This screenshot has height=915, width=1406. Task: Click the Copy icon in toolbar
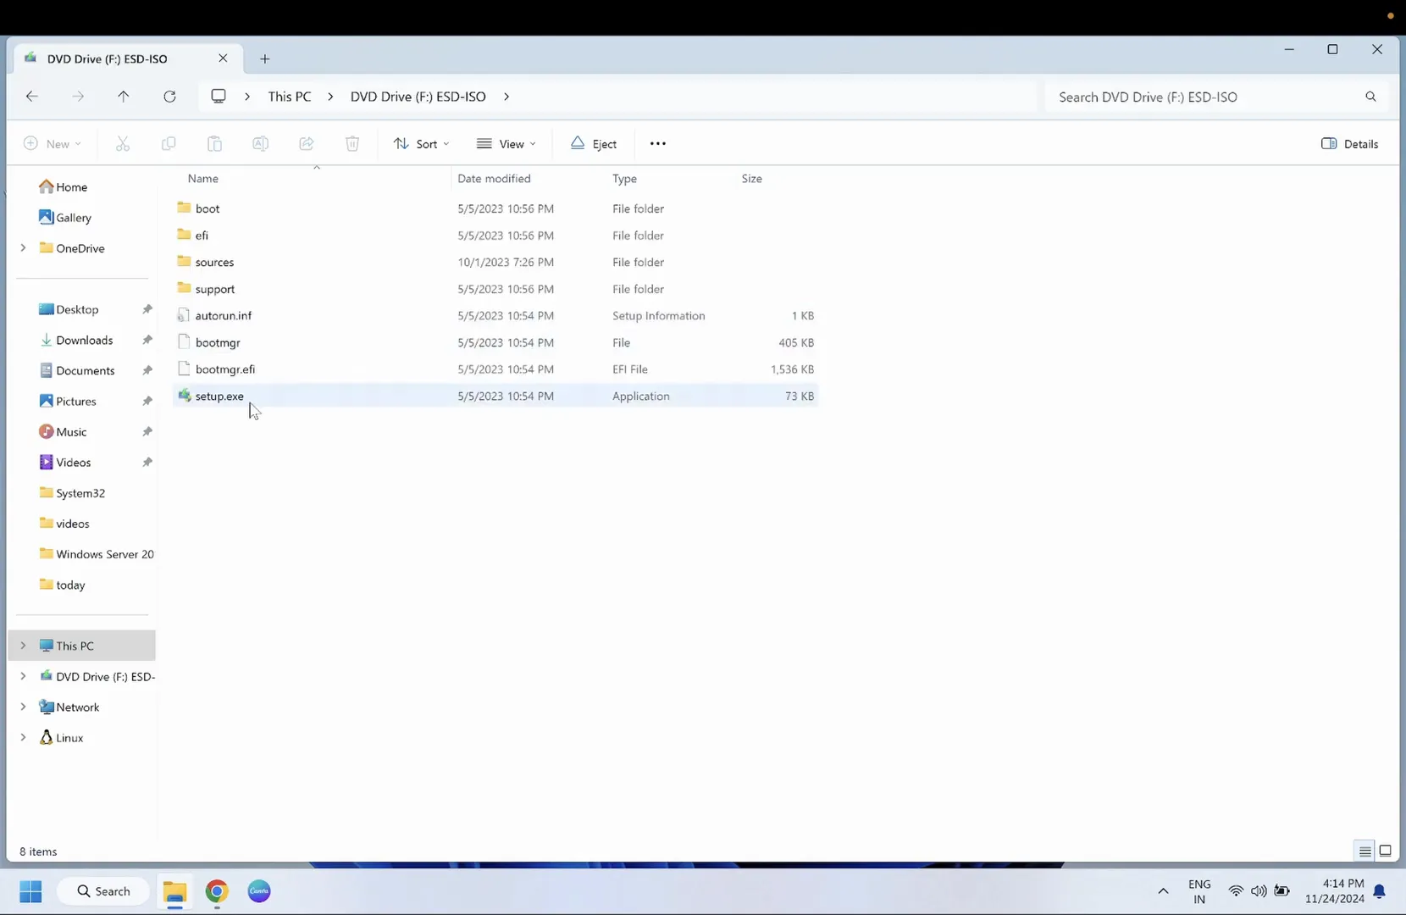pos(169,144)
